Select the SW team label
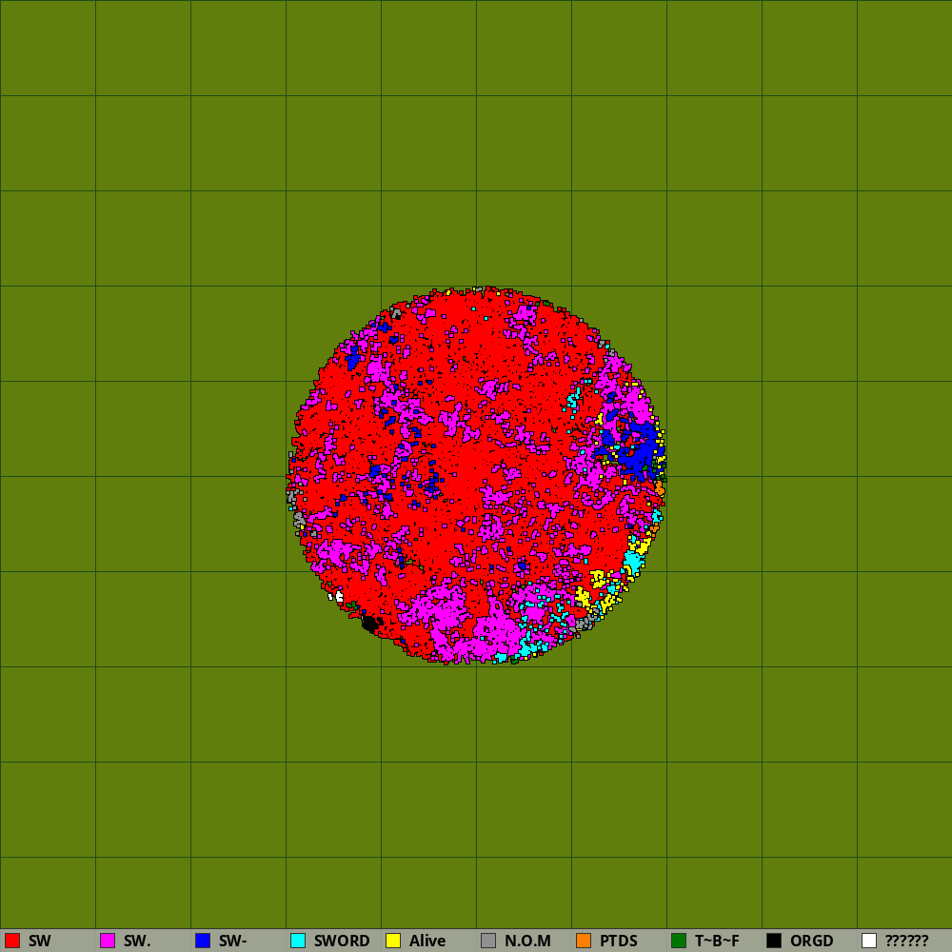This screenshot has width=952, height=952. coord(39,941)
